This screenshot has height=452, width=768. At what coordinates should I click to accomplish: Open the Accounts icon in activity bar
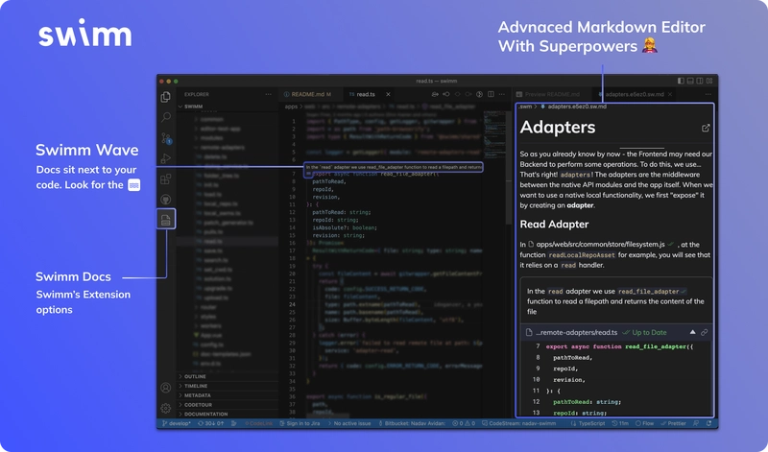(x=166, y=388)
